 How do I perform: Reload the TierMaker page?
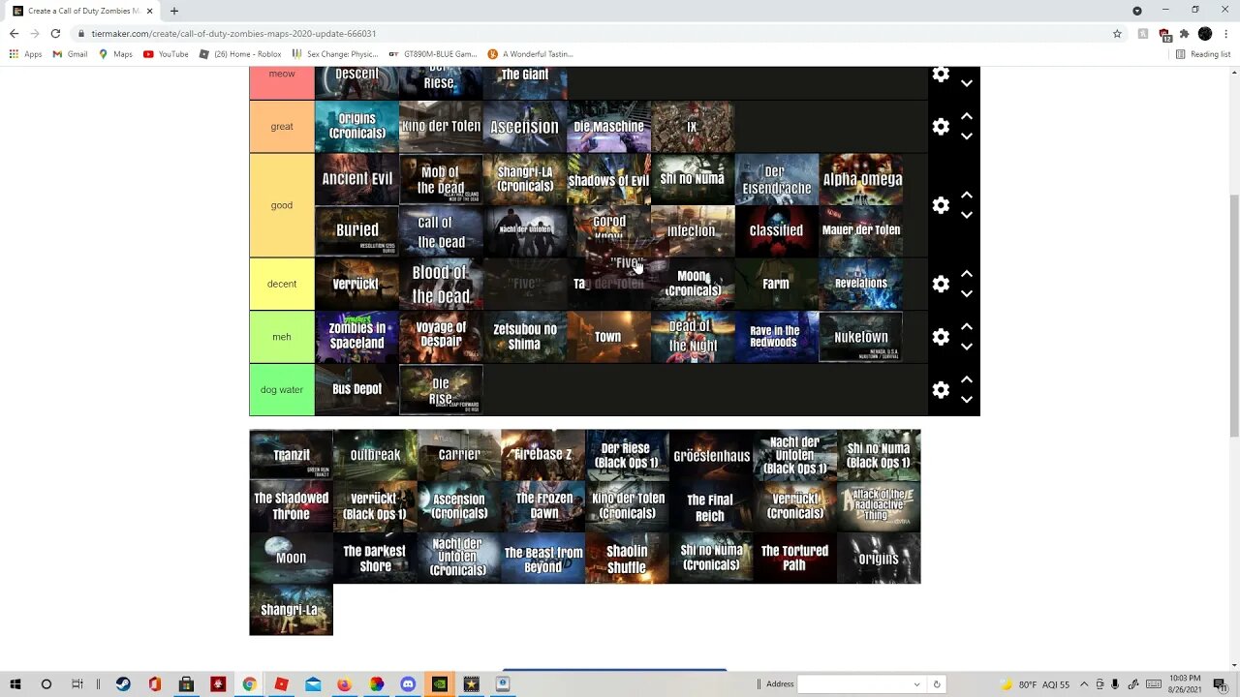pyautogui.click(x=55, y=33)
